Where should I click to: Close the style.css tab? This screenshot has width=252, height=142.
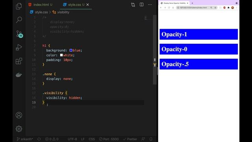[x=87, y=5]
